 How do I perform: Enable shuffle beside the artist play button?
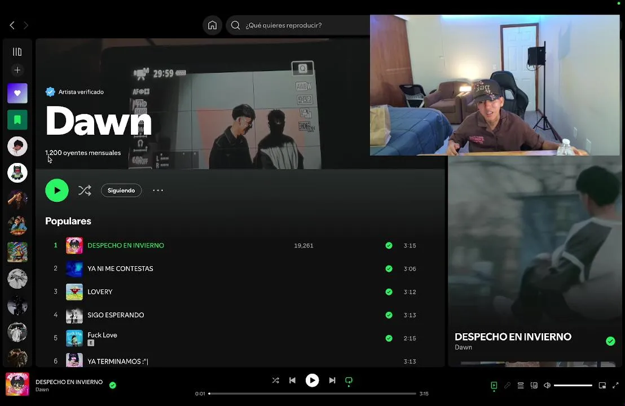tap(85, 191)
